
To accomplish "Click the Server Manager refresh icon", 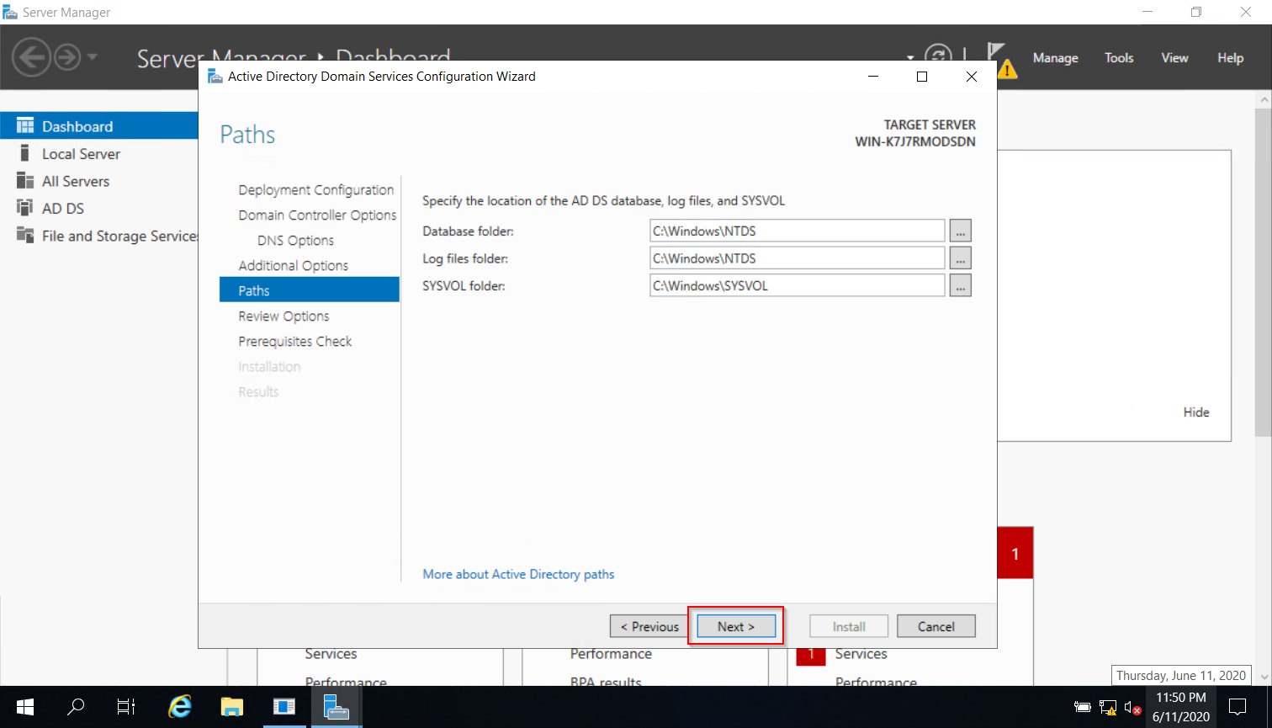I will tap(940, 52).
